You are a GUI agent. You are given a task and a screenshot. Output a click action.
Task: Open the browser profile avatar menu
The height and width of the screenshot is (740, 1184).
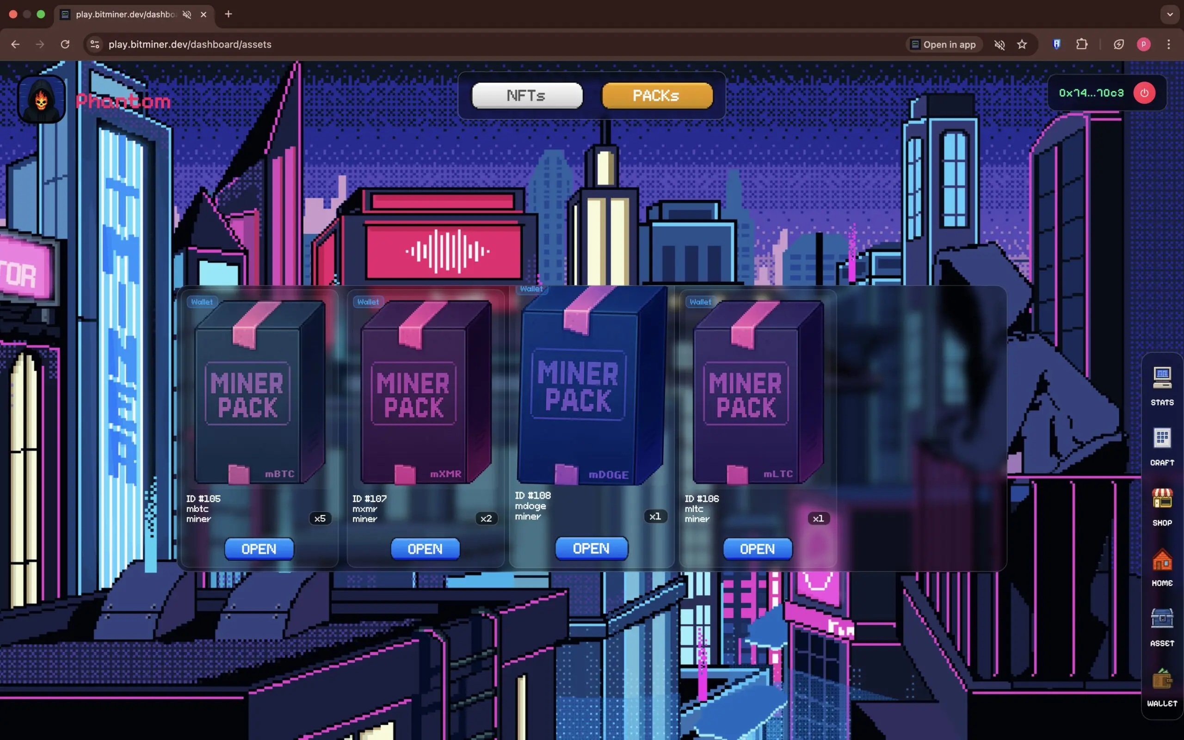1143,44
